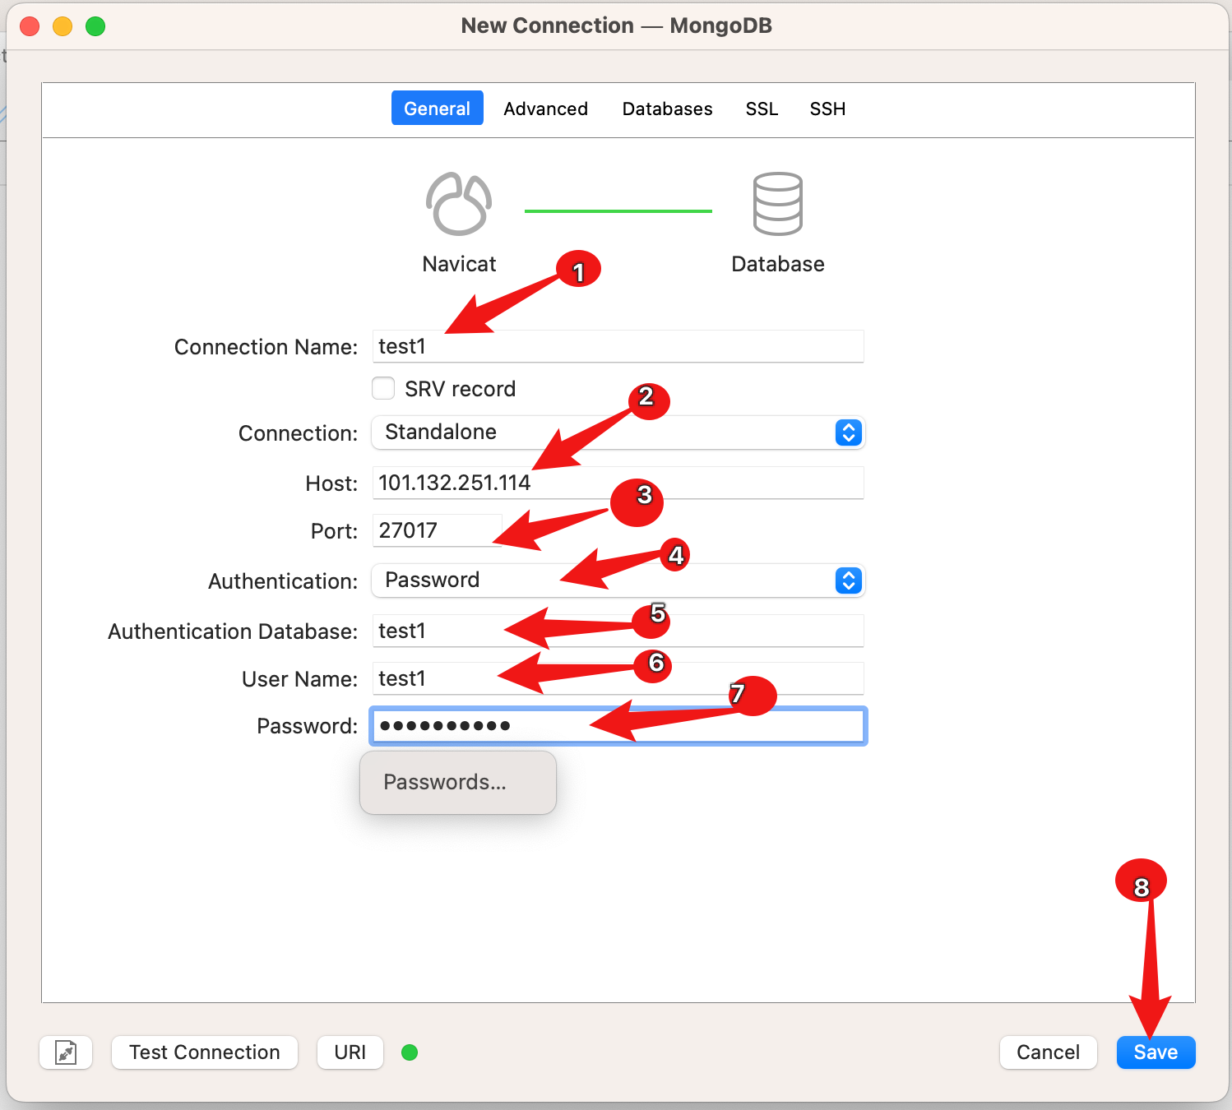
Task: Open the SSL tab
Action: point(762,109)
